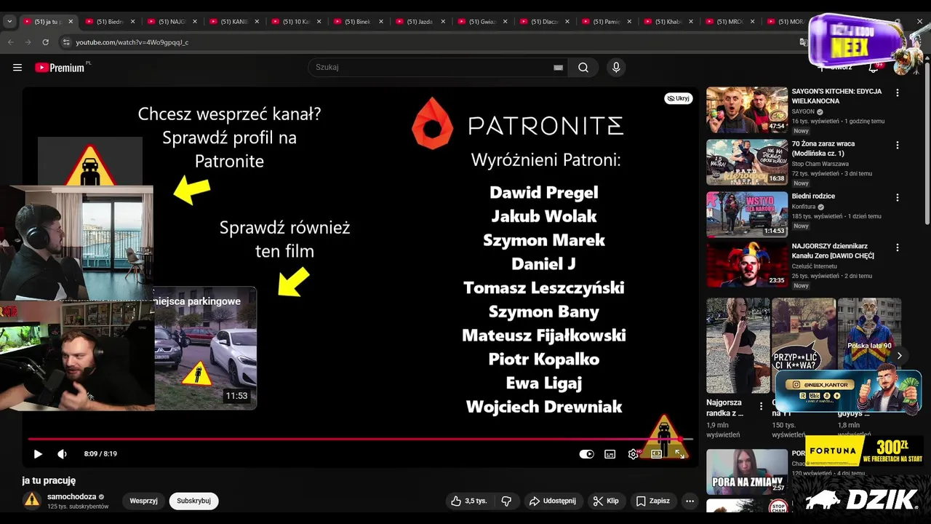This screenshot has height=524, width=931.
Task: Open the 'Biedni rodzice' video title
Action: pyautogui.click(x=813, y=196)
